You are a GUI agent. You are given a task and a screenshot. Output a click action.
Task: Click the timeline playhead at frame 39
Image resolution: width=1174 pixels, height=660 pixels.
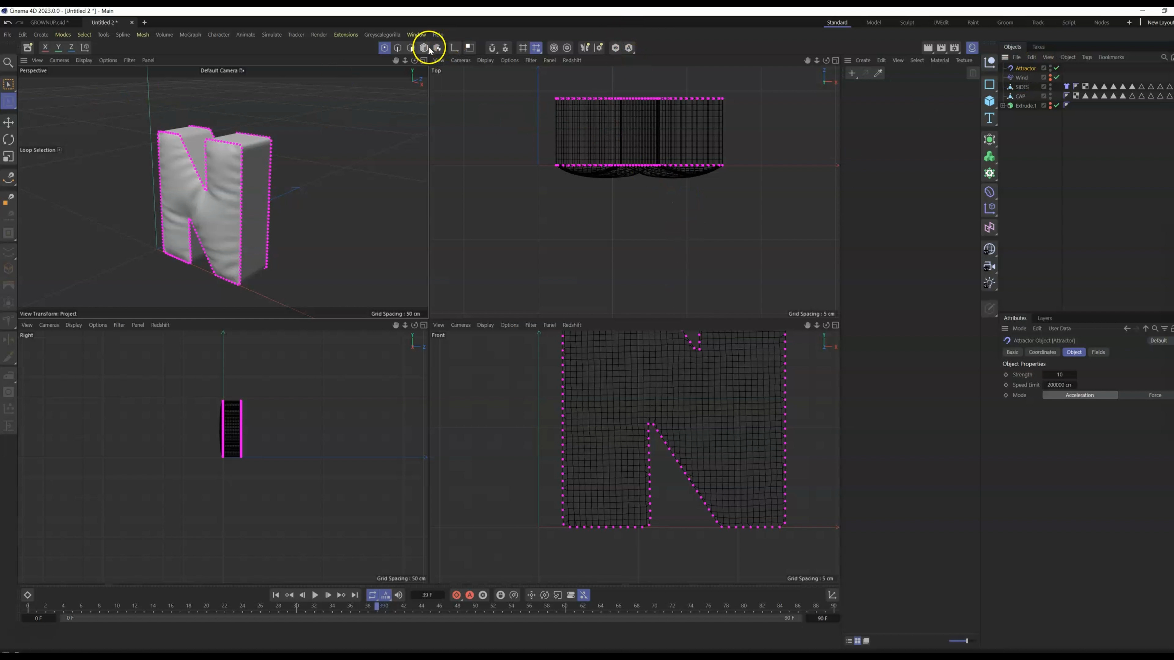coord(377,606)
